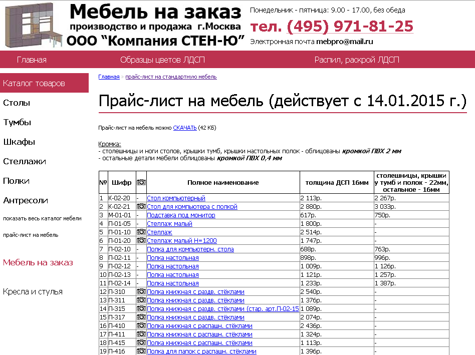475x355 pixels.
Task: Click the camera icon in row П-311
Action: [141, 300]
